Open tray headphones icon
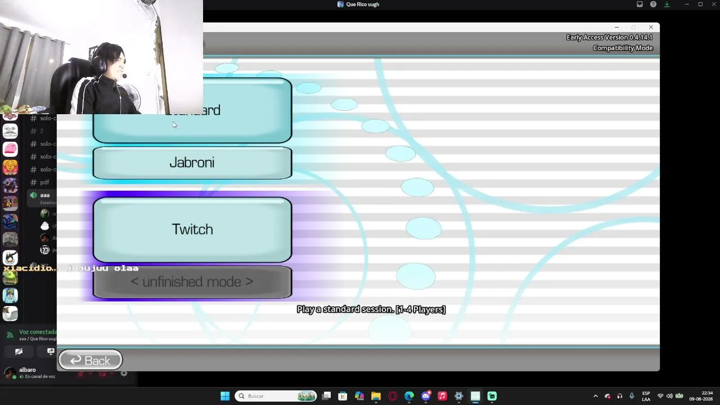 coord(620,396)
